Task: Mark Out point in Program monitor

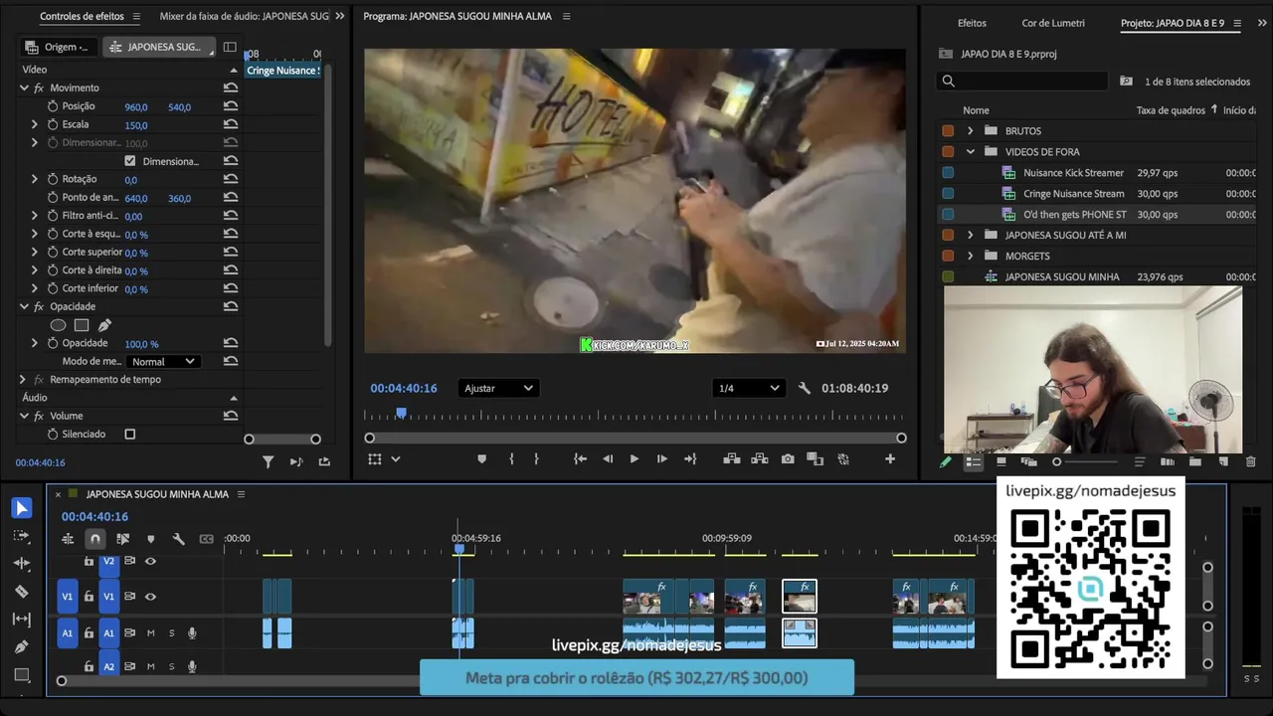Action: click(x=536, y=459)
